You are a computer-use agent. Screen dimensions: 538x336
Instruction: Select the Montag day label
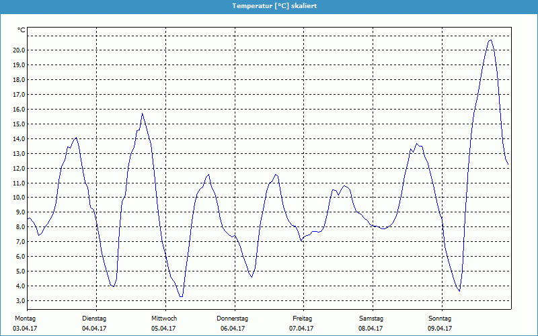[25, 318]
